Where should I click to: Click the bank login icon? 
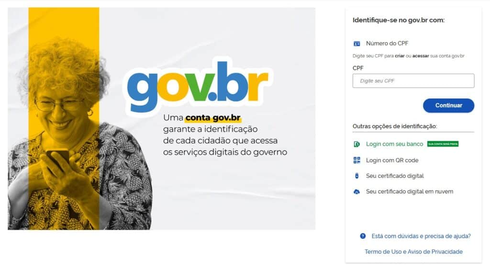[x=356, y=144]
